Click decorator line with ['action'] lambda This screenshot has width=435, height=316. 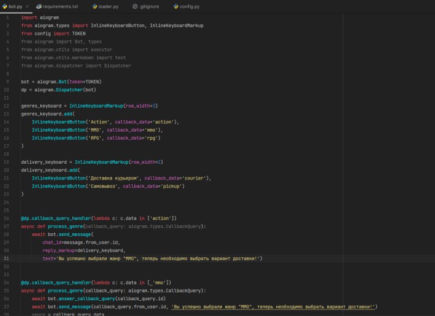pyautogui.click(x=99, y=218)
